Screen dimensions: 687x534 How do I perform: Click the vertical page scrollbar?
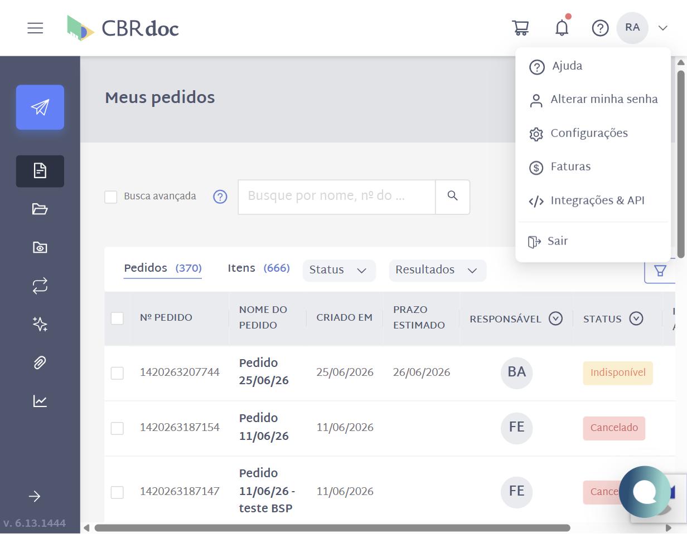[681, 164]
